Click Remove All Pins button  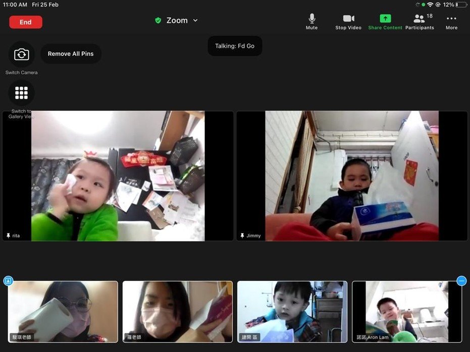click(x=71, y=54)
